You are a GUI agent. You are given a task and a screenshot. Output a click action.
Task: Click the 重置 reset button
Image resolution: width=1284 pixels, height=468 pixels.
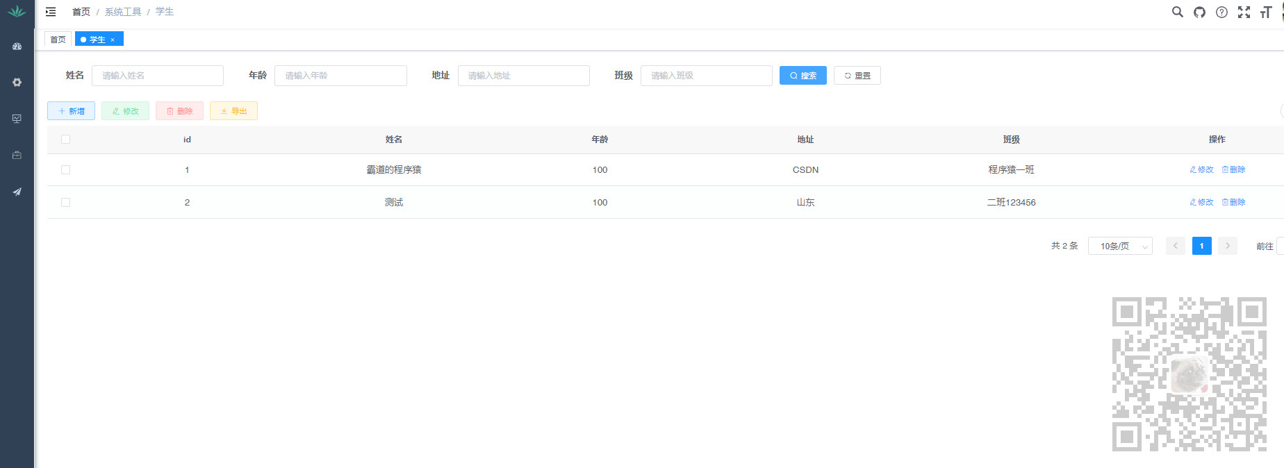pyautogui.click(x=857, y=76)
